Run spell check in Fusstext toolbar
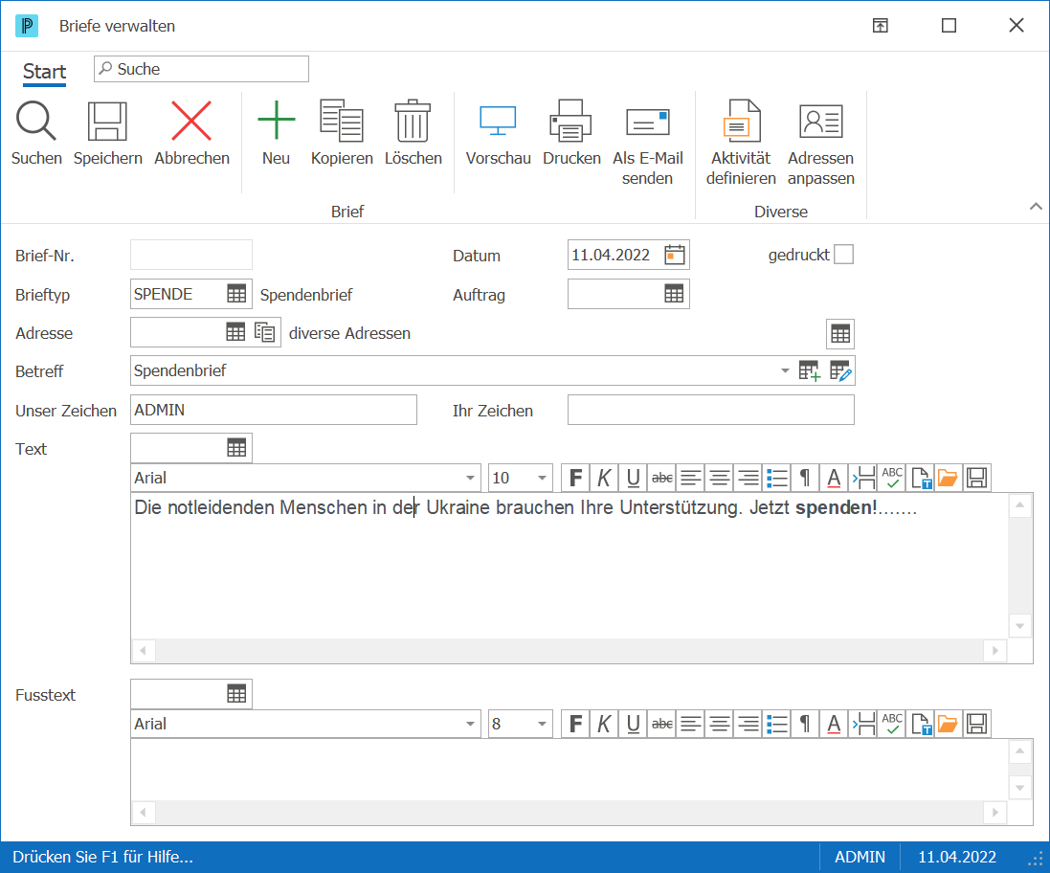The width and height of the screenshot is (1050, 873). 892,724
